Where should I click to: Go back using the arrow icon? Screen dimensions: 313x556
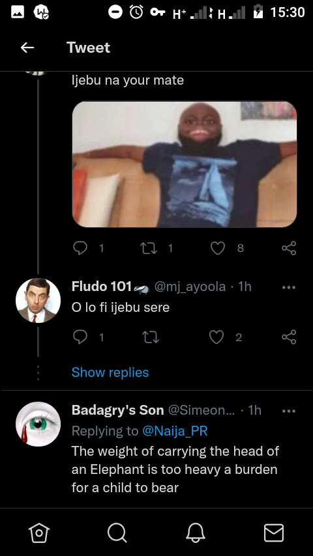(27, 48)
